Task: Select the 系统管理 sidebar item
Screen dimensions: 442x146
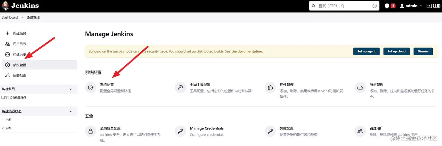Action: click(x=39, y=65)
